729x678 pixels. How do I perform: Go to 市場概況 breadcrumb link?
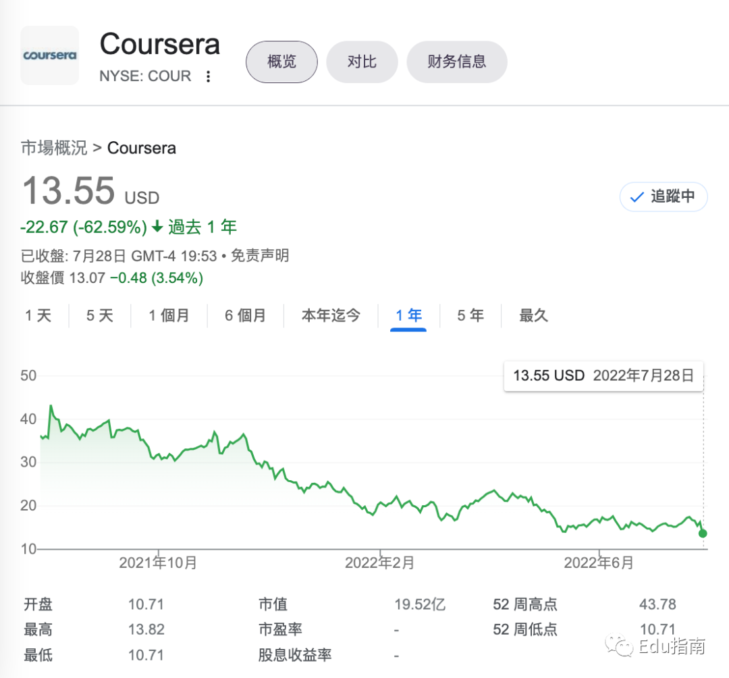(54, 148)
